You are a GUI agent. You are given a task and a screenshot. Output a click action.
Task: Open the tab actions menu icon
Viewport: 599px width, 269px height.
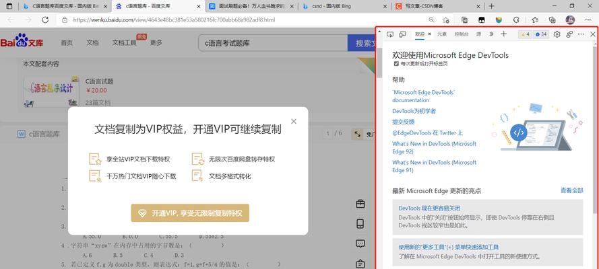(x=9, y=6)
